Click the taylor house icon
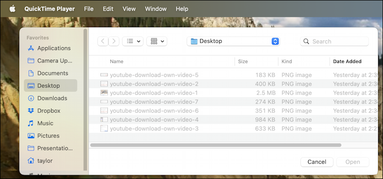This screenshot has height=179, width=383. (x=31, y=161)
